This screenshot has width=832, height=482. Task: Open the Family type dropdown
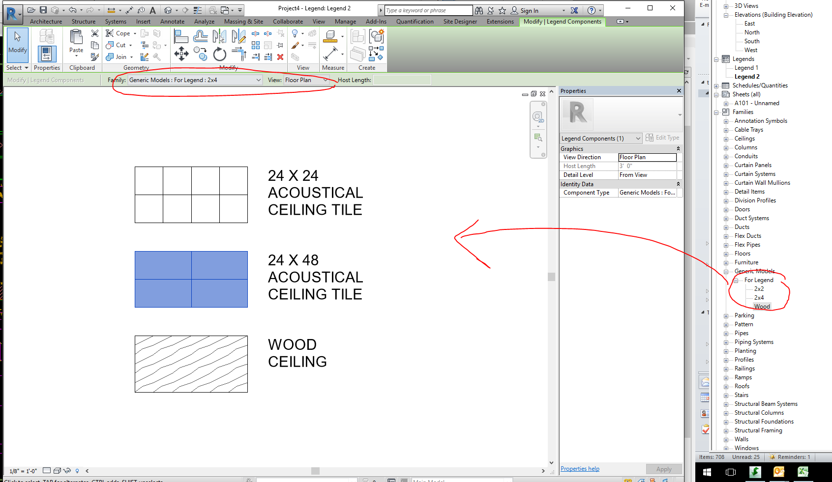(195, 80)
